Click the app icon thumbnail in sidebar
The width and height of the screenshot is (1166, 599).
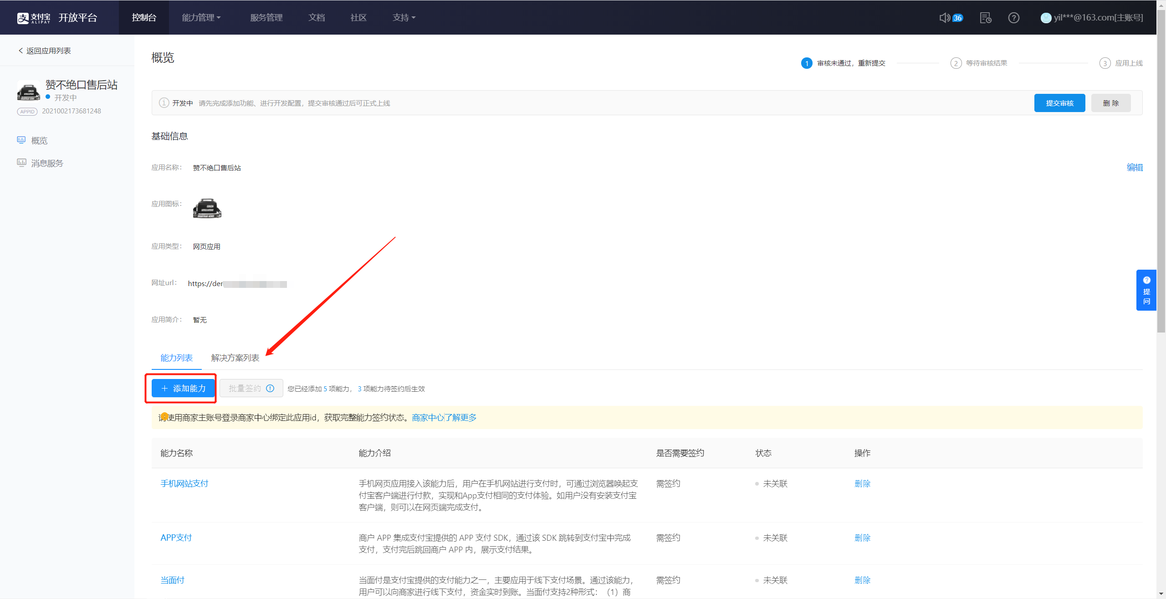click(x=28, y=91)
